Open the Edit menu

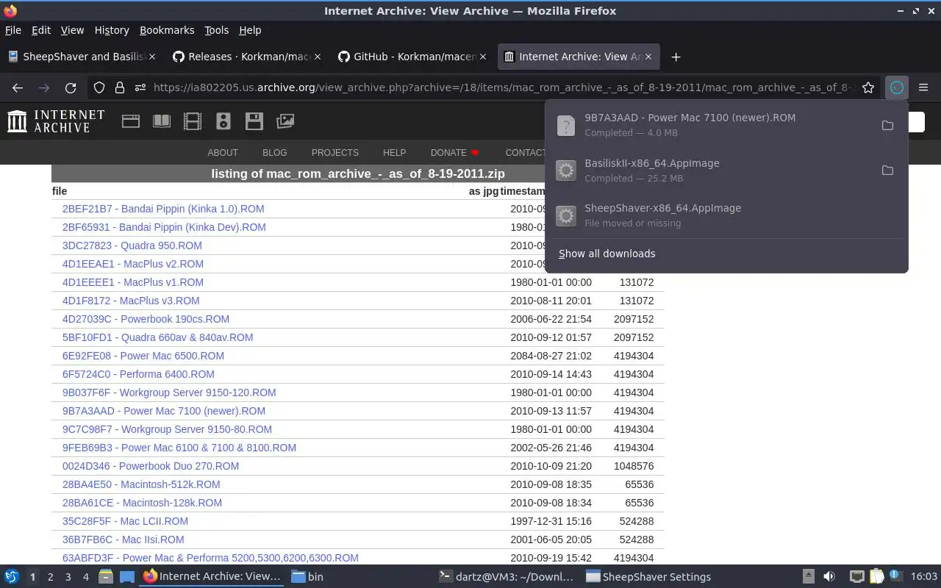coord(41,30)
